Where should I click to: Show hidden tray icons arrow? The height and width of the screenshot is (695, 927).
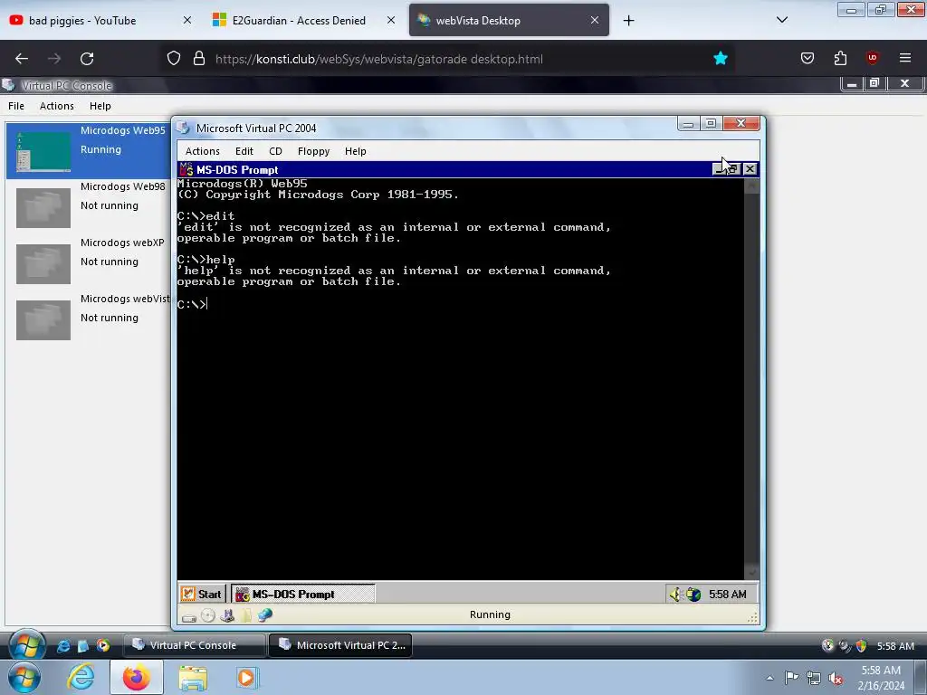pyautogui.click(x=769, y=678)
